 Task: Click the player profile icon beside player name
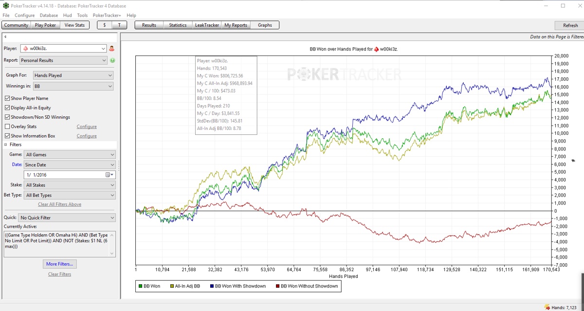click(112, 49)
